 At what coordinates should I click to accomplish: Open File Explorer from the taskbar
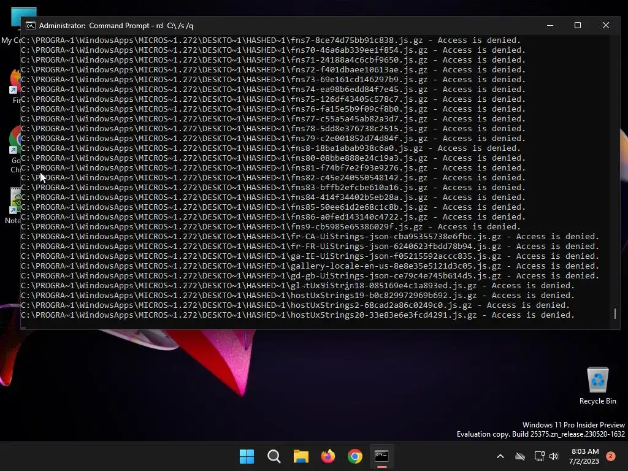coord(301,456)
